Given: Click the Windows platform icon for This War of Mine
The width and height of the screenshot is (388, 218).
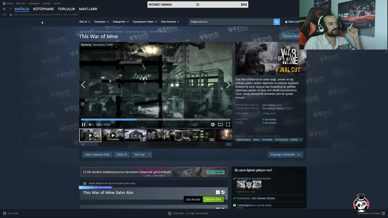Looking at the screenshot, I should (x=218, y=192).
